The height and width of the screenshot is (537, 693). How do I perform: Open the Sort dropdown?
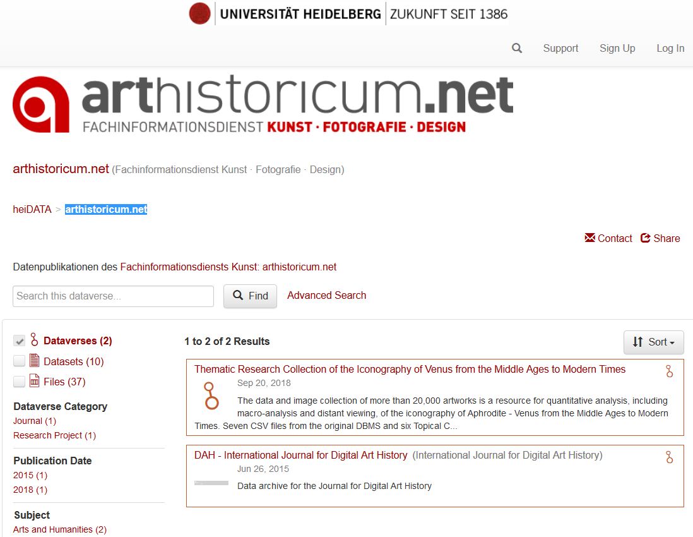pyautogui.click(x=653, y=342)
